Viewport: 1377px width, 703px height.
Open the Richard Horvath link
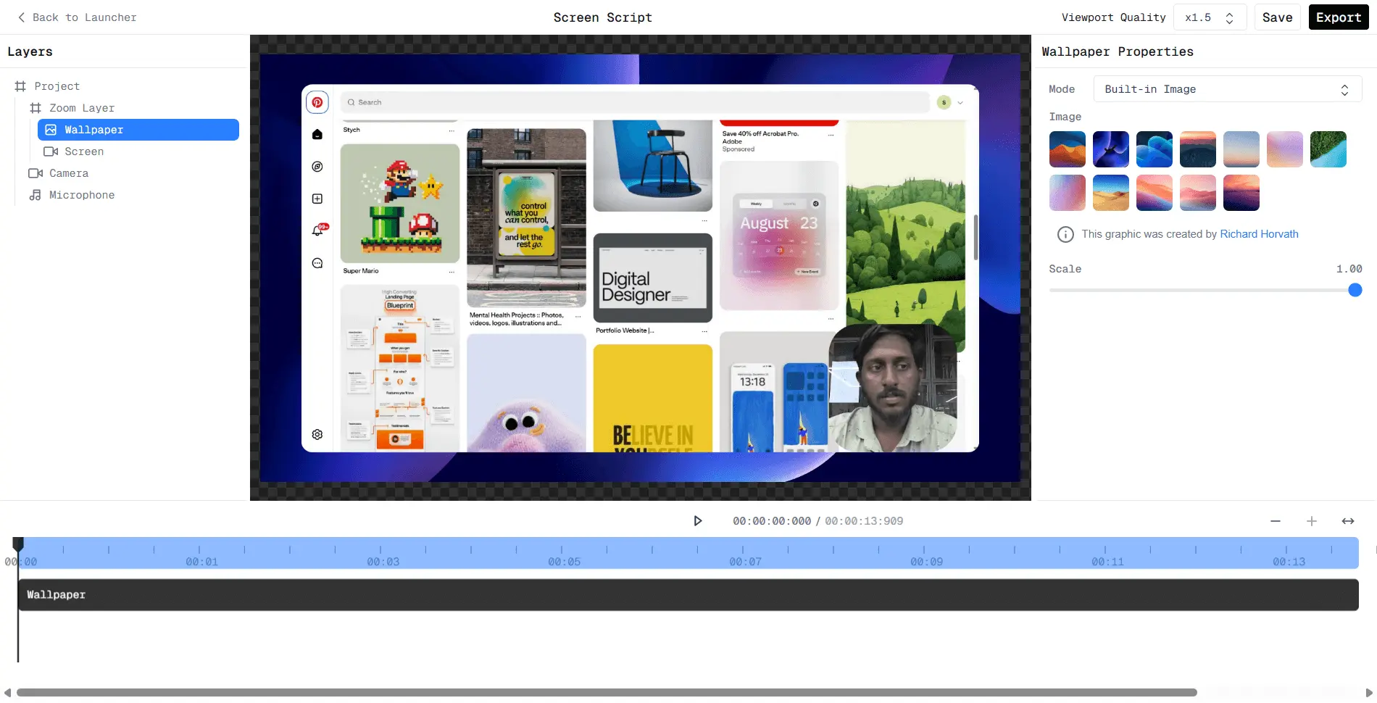pos(1259,233)
